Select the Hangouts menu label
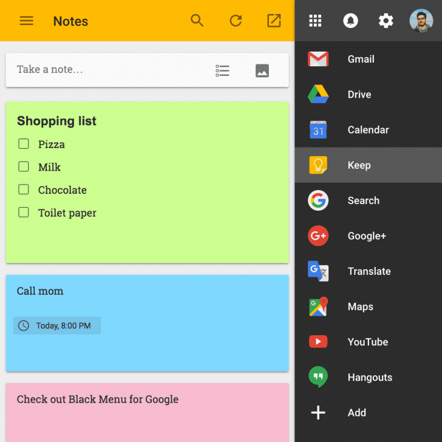 pos(370,378)
